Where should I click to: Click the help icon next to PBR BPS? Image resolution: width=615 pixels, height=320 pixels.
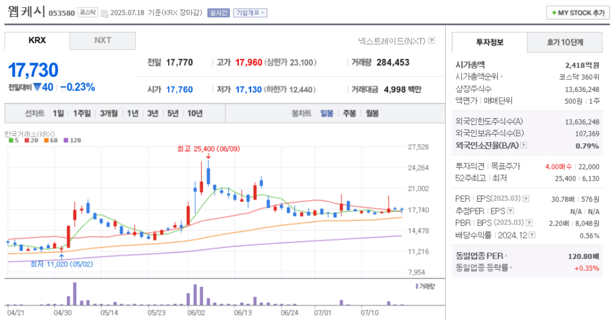pos(529,223)
